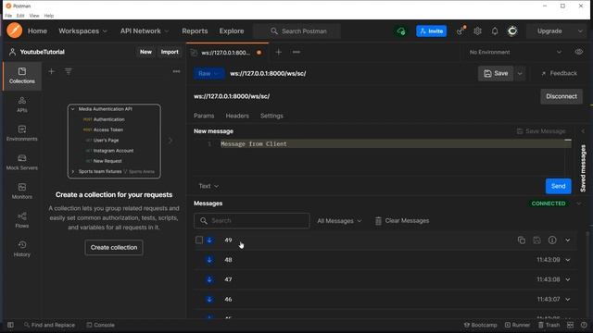Click the Search Postman field
The height and width of the screenshot is (333, 593).
(296, 31)
